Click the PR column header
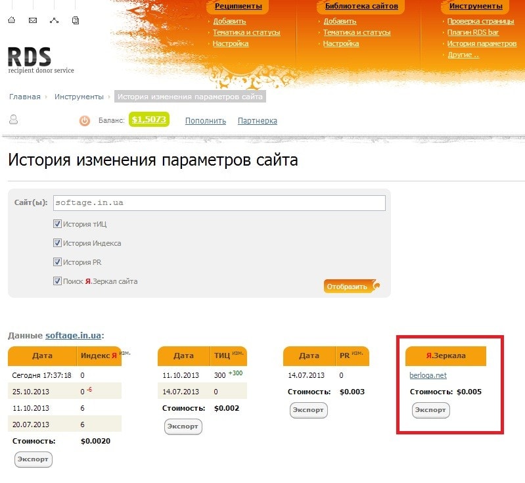Image resolution: width=525 pixels, height=483 pixels. (x=352, y=356)
